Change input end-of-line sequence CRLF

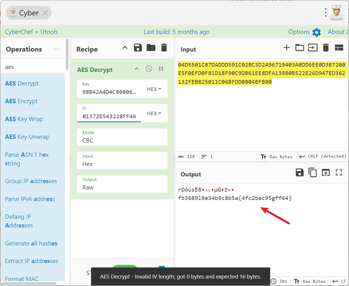click(x=323, y=156)
